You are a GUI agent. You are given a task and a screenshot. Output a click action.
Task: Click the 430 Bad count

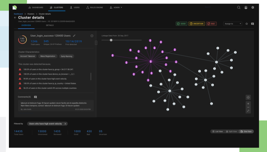coord(89,131)
